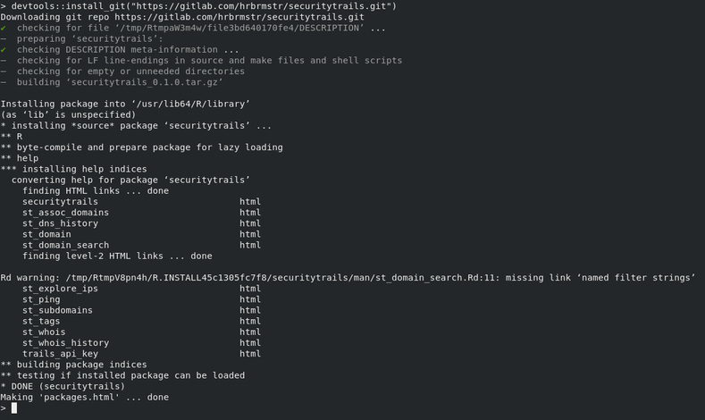
Task: Click the st_explore_ips help entry
Action: click(60, 289)
